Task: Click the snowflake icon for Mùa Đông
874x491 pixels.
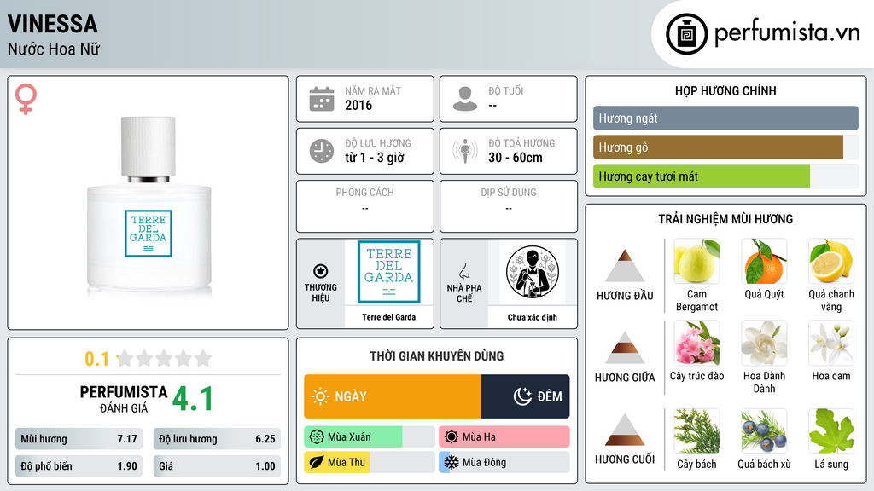Action: [x=452, y=462]
